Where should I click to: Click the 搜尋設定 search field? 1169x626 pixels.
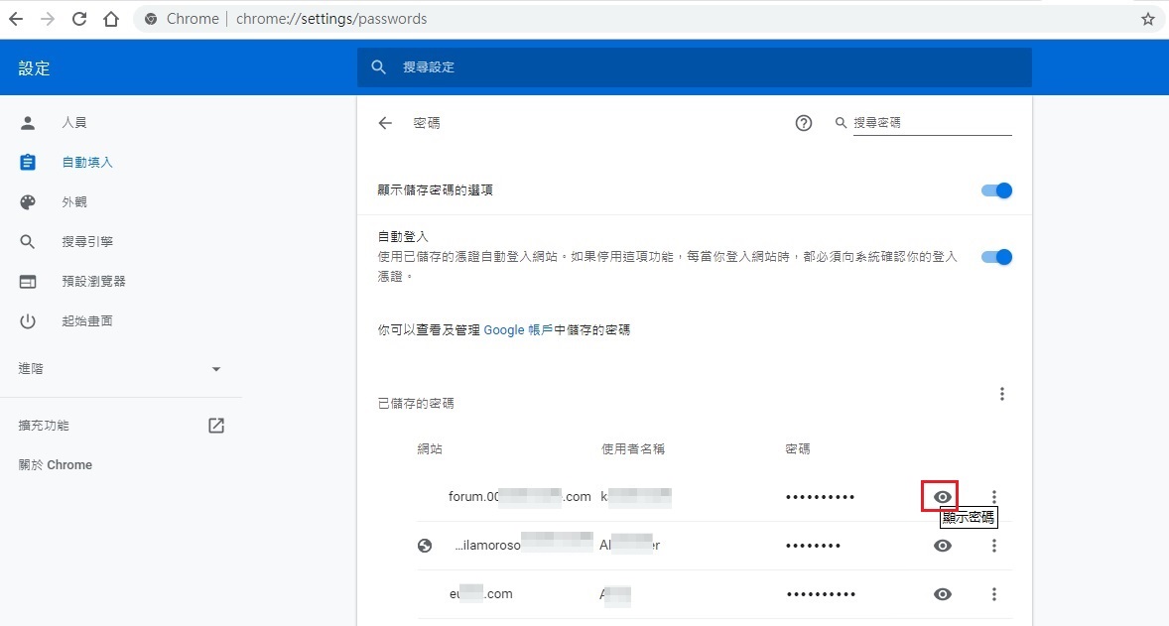694,67
